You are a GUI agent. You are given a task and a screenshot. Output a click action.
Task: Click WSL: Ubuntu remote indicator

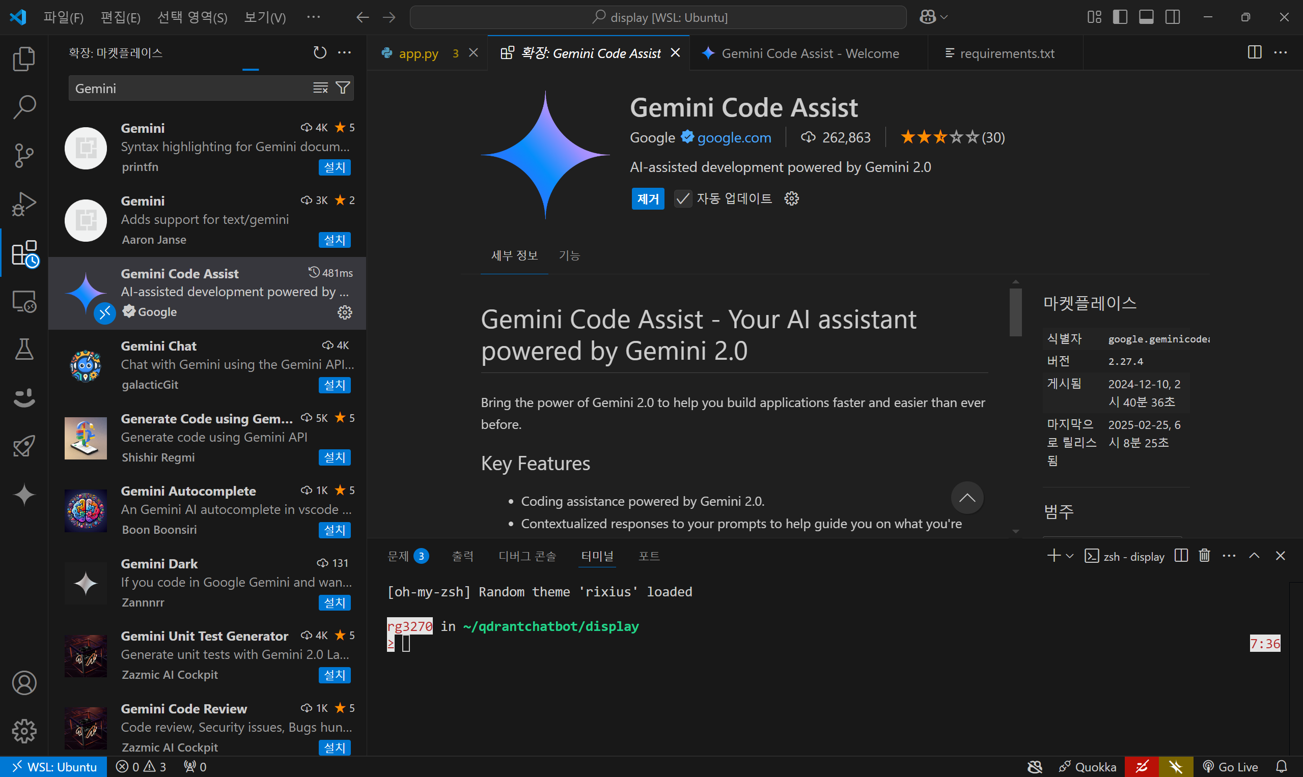(54, 767)
